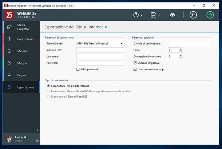
Task: Toggle the Usa compressione gzip checkbox
Action: click(x=135, y=69)
